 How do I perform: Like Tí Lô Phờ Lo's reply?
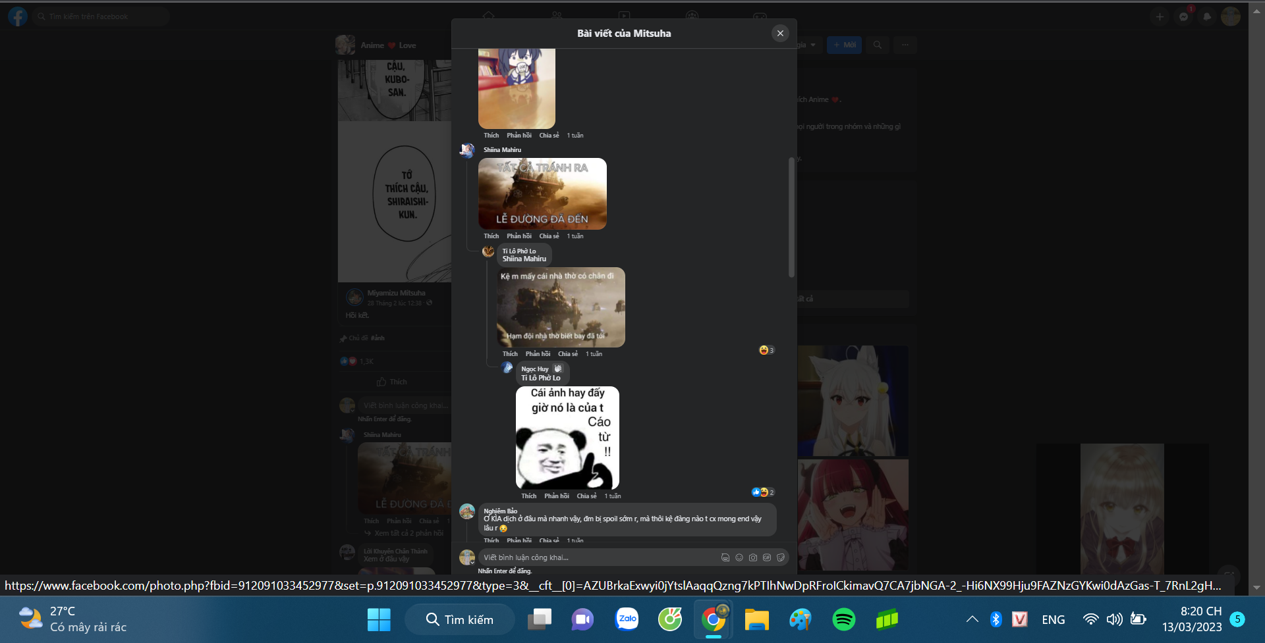(x=510, y=353)
